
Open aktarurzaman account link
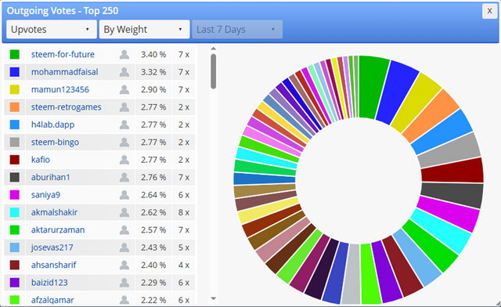58,230
